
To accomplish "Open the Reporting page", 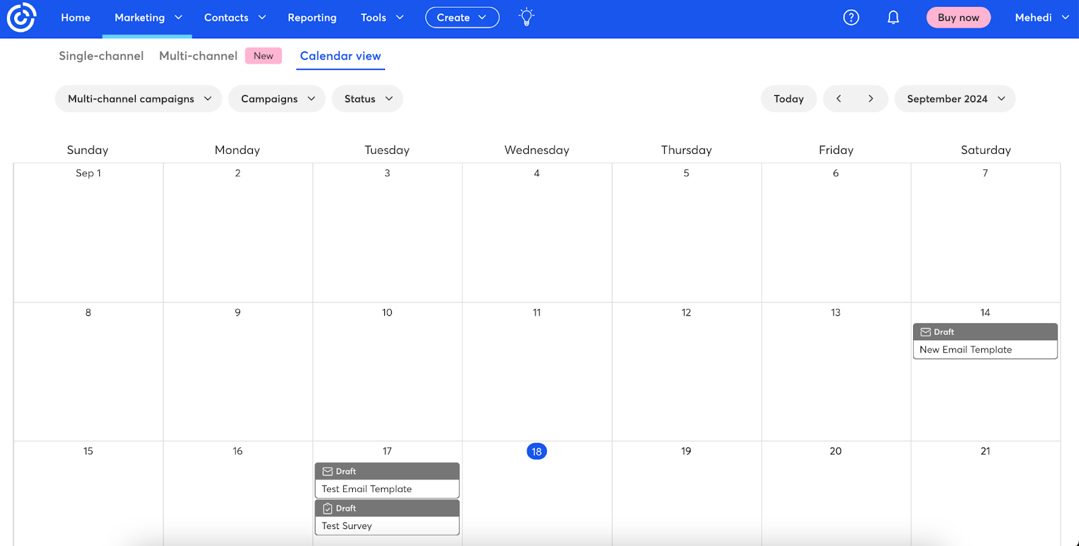I will (312, 18).
